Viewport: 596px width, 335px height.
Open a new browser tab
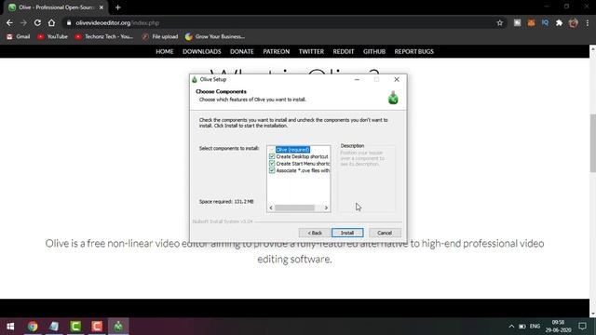[118, 7]
